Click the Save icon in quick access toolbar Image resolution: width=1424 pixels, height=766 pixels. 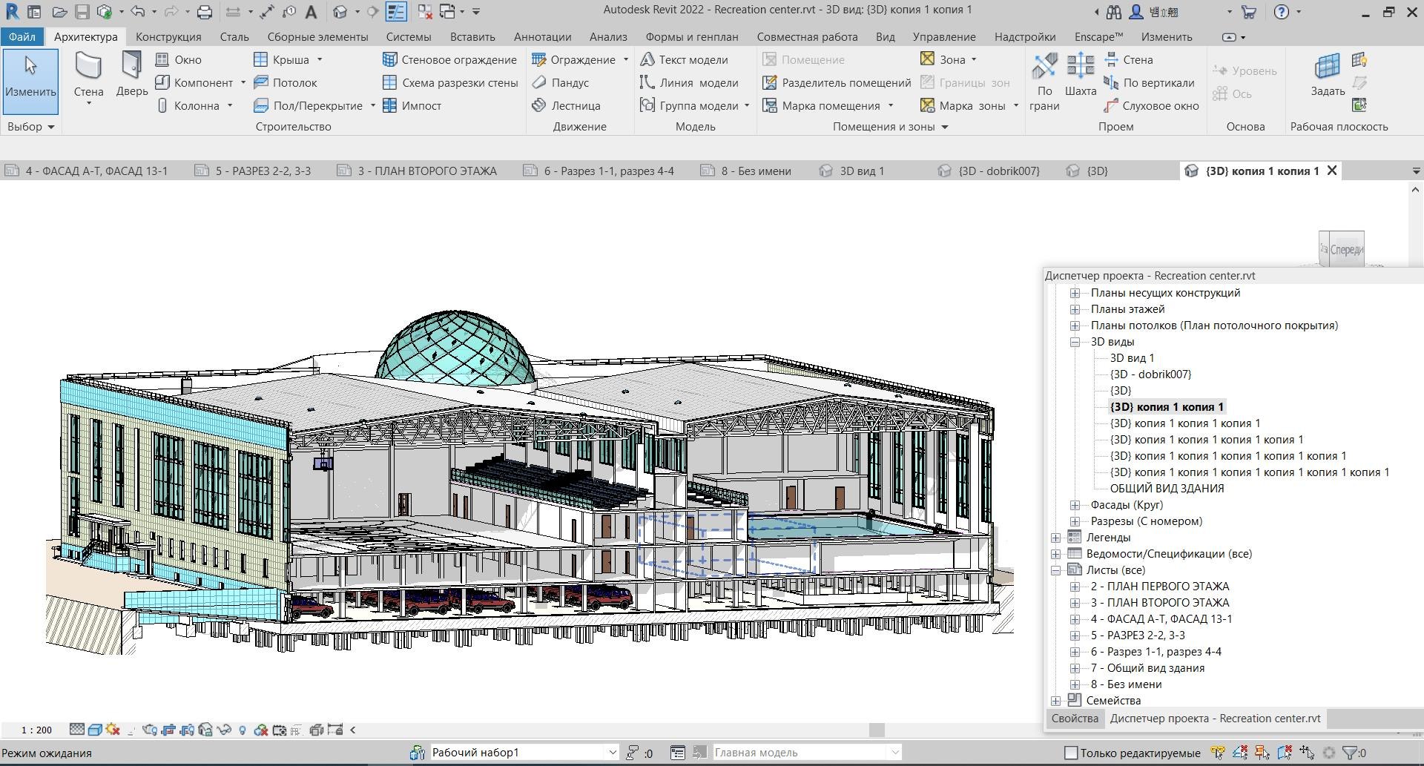(82, 12)
